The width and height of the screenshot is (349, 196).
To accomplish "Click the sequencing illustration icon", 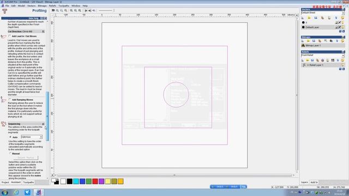I will [4, 124].
